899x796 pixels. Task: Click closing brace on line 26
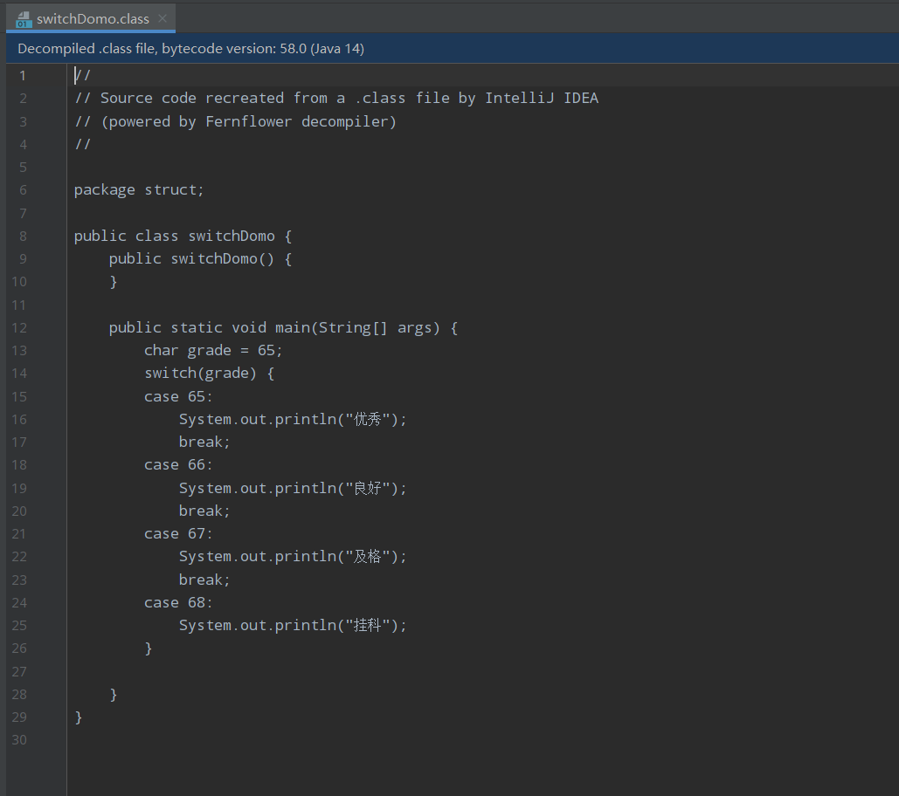[x=149, y=648]
